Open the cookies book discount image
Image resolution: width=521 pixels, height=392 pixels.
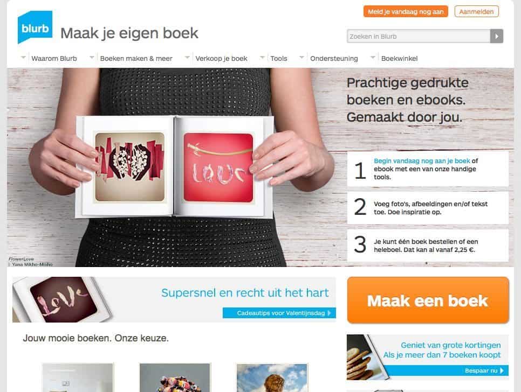(365, 357)
